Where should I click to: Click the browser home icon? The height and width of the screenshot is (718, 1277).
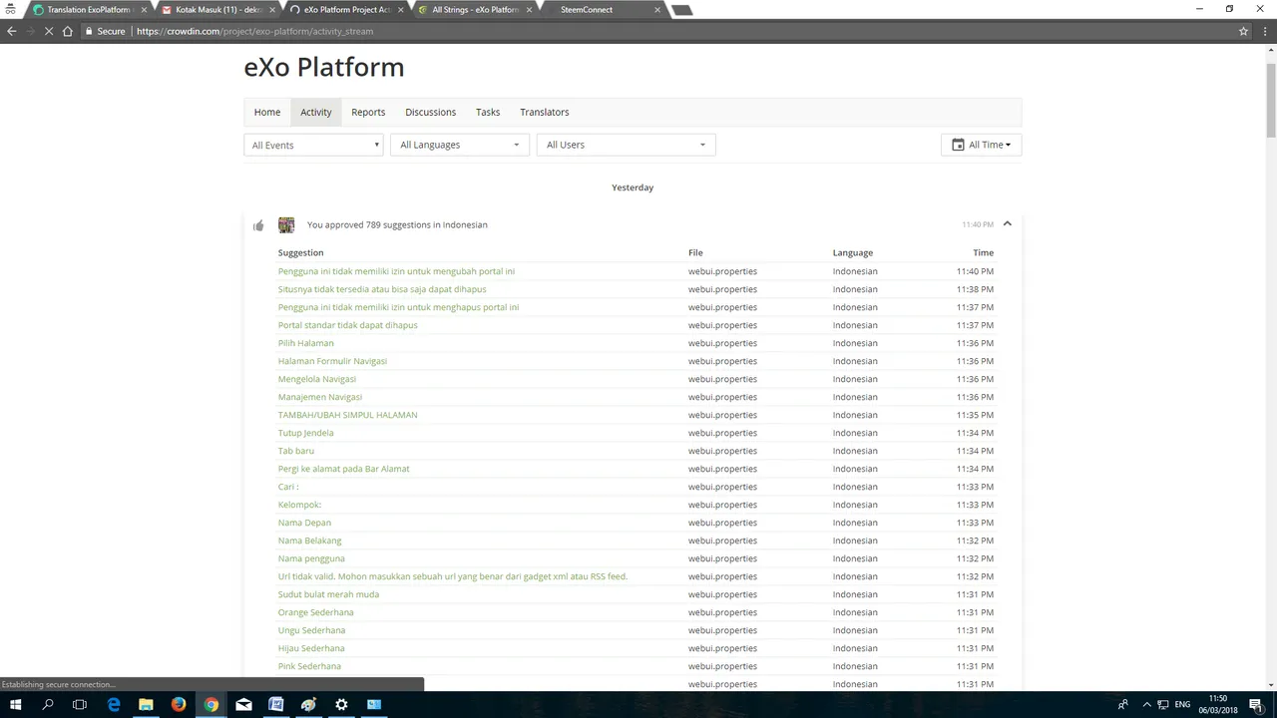(68, 31)
